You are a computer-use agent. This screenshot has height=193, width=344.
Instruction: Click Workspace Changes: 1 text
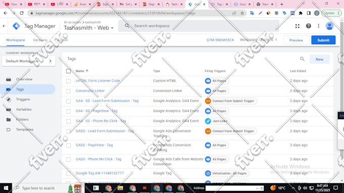258,40
